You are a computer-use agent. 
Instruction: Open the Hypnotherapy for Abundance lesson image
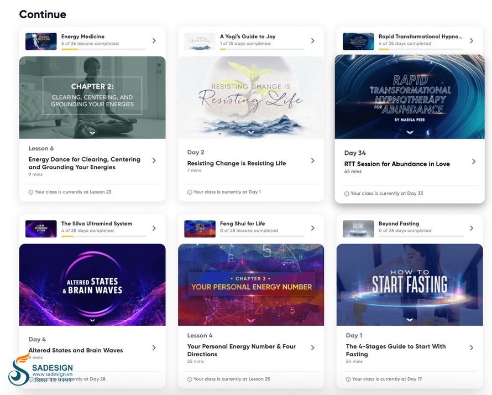click(x=410, y=97)
